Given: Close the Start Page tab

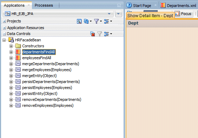Looking at the screenshot, I should pyautogui.click(x=156, y=5).
